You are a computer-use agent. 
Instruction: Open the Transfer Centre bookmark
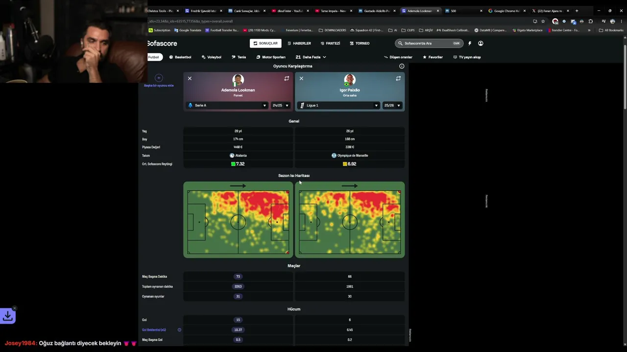(x=563, y=30)
